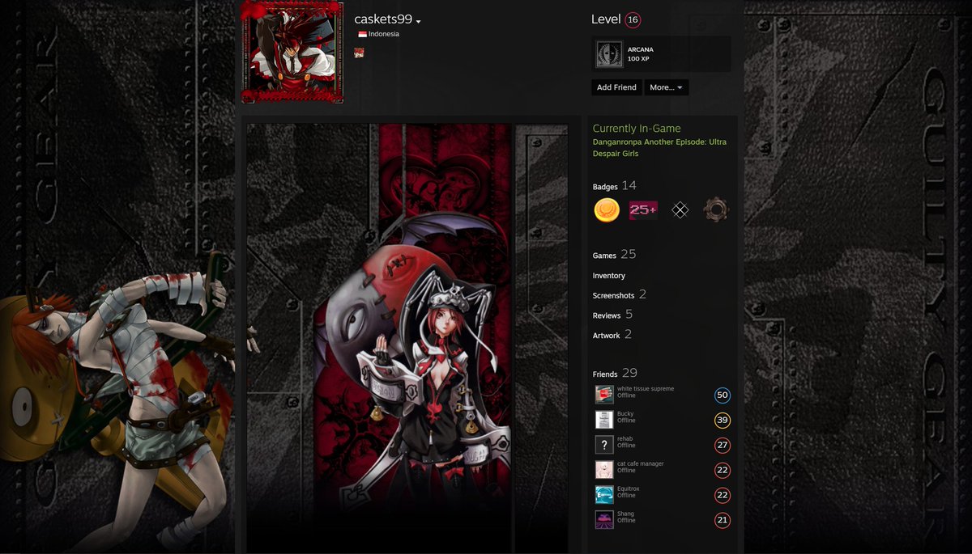
Task: Click the gear-shaped badge icon
Action: [716, 210]
